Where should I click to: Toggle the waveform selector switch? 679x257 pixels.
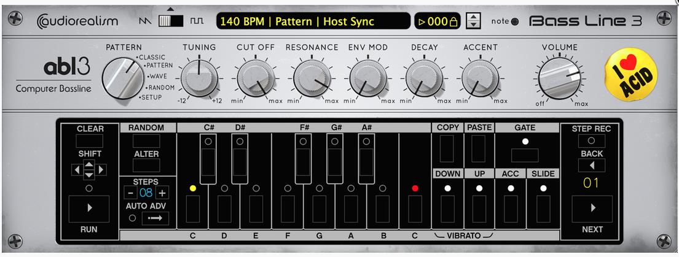click(x=171, y=21)
